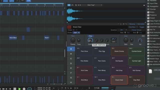This screenshot has width=160, height=90.
Task: Click the green Play transport button
Action: tap(19, 89)
